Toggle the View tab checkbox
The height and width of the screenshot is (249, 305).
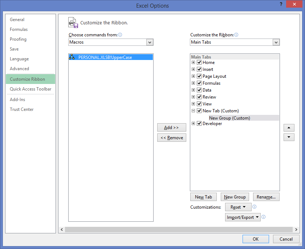tap(199, 104)
